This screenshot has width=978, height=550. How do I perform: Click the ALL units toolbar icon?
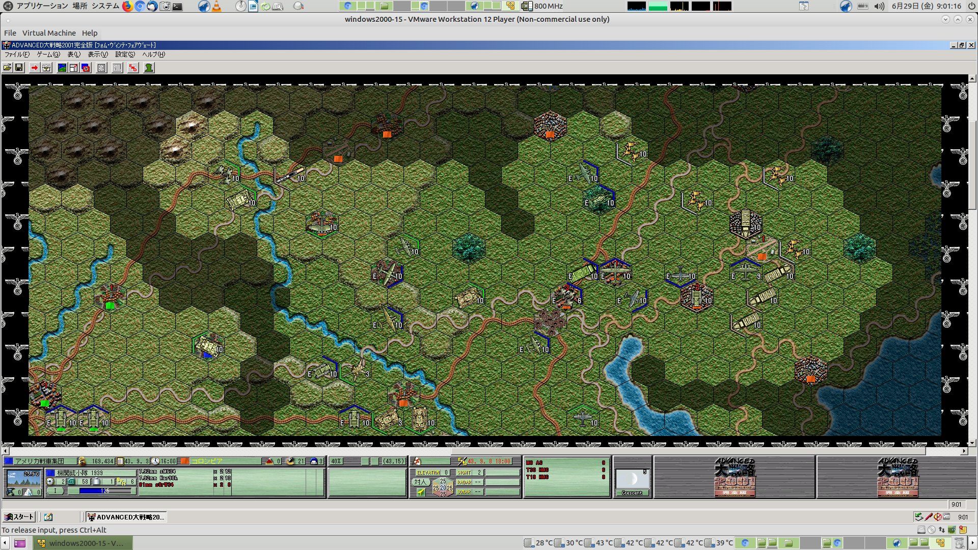pyautogui.click(x=117, y=68)
